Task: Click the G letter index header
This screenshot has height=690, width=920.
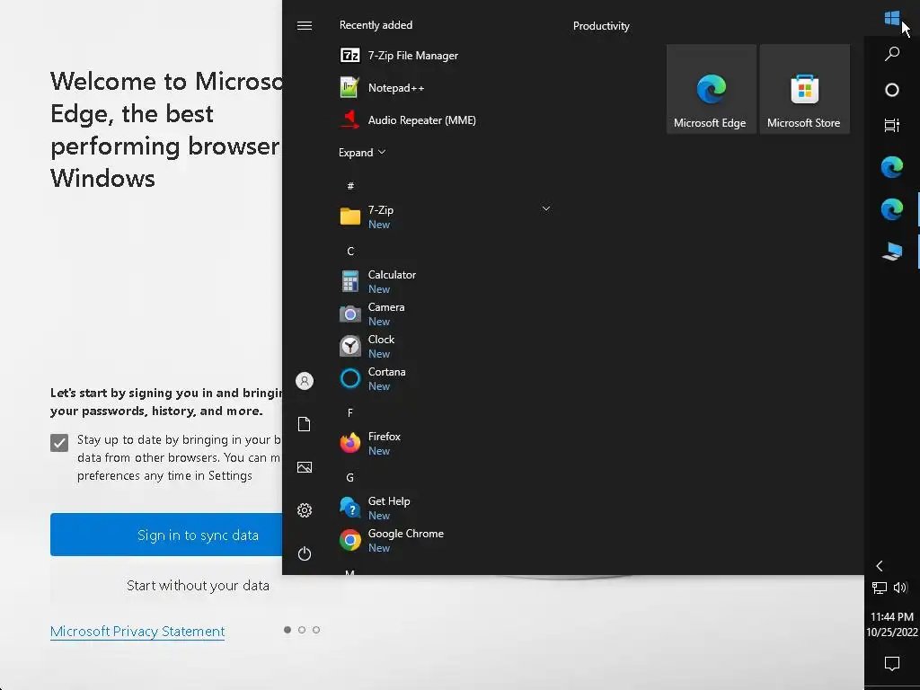Action: 350,478
